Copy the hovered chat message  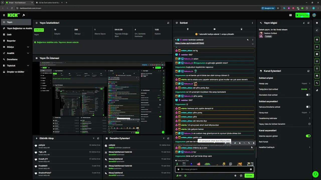[240, 143]
